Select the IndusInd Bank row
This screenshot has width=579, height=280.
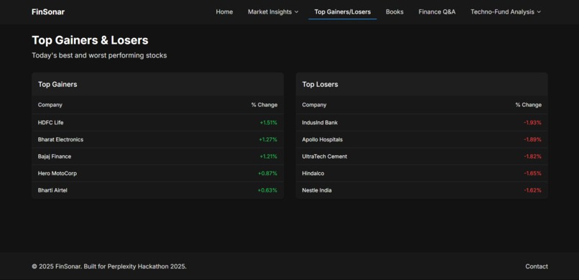(x=422, y=123)
